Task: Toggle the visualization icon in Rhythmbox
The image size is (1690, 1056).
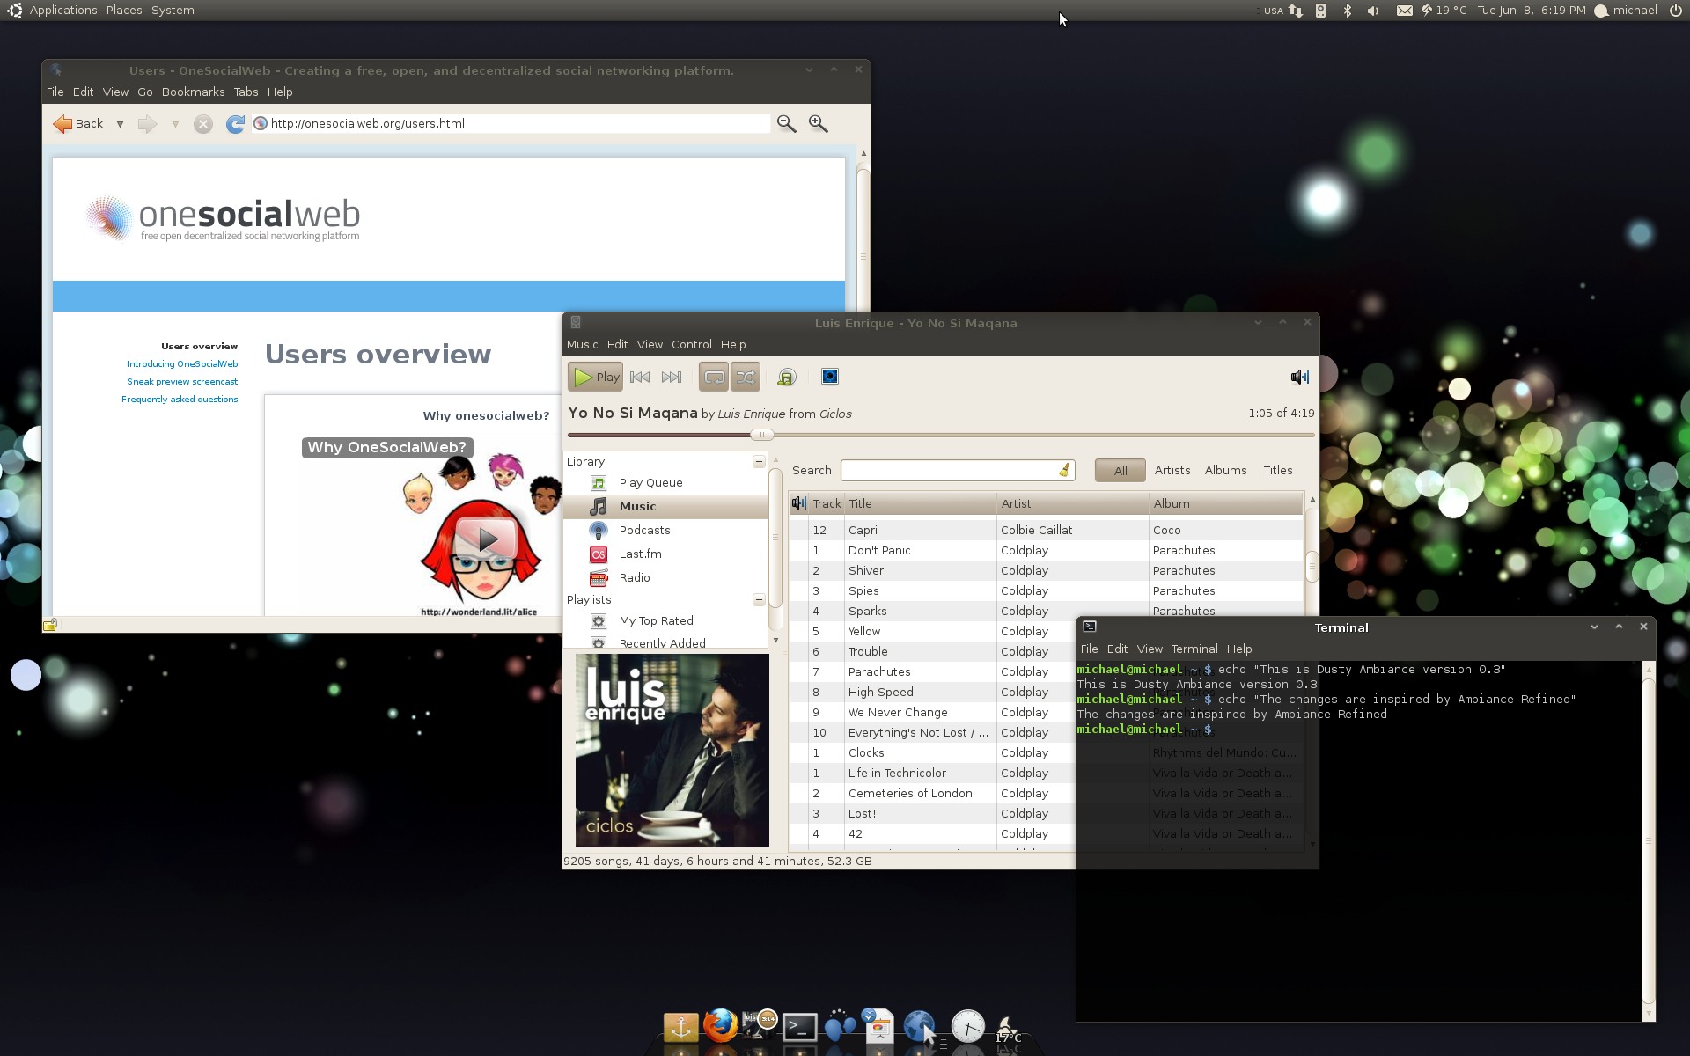Action: [x=829, y=377]
